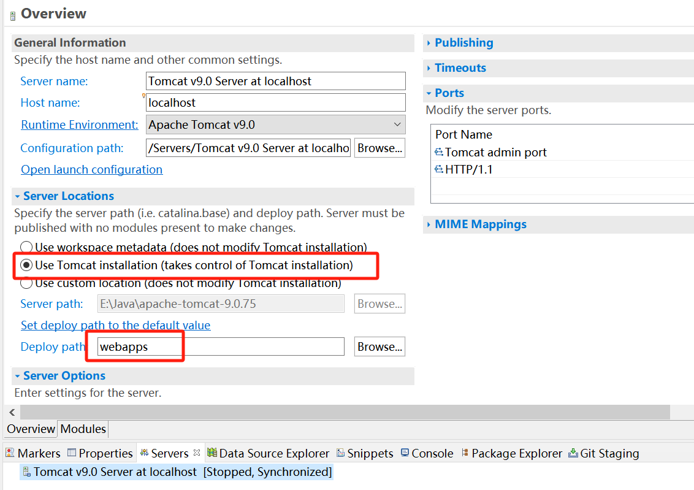The height and width of the screenshot is (490, 694).
Task: Click Open launch configuration link
Action: (91, 169)
